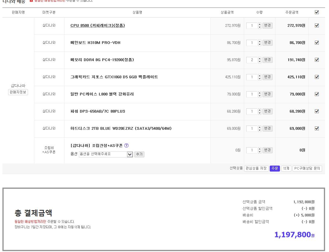Click 변경 button for 일반 PC케이스 L800

pyautogui.click(x=267, y=94)
